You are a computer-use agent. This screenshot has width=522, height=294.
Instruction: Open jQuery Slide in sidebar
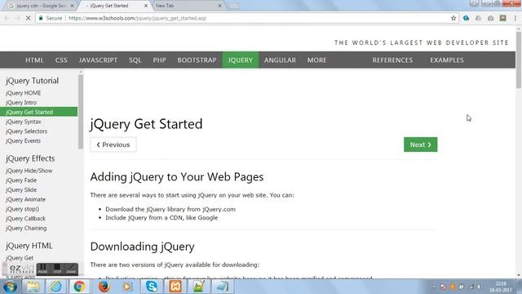point(21,190)
